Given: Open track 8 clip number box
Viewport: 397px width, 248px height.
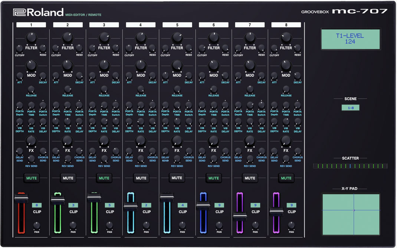Looking at the screenshot, I should tap(291, 205).
